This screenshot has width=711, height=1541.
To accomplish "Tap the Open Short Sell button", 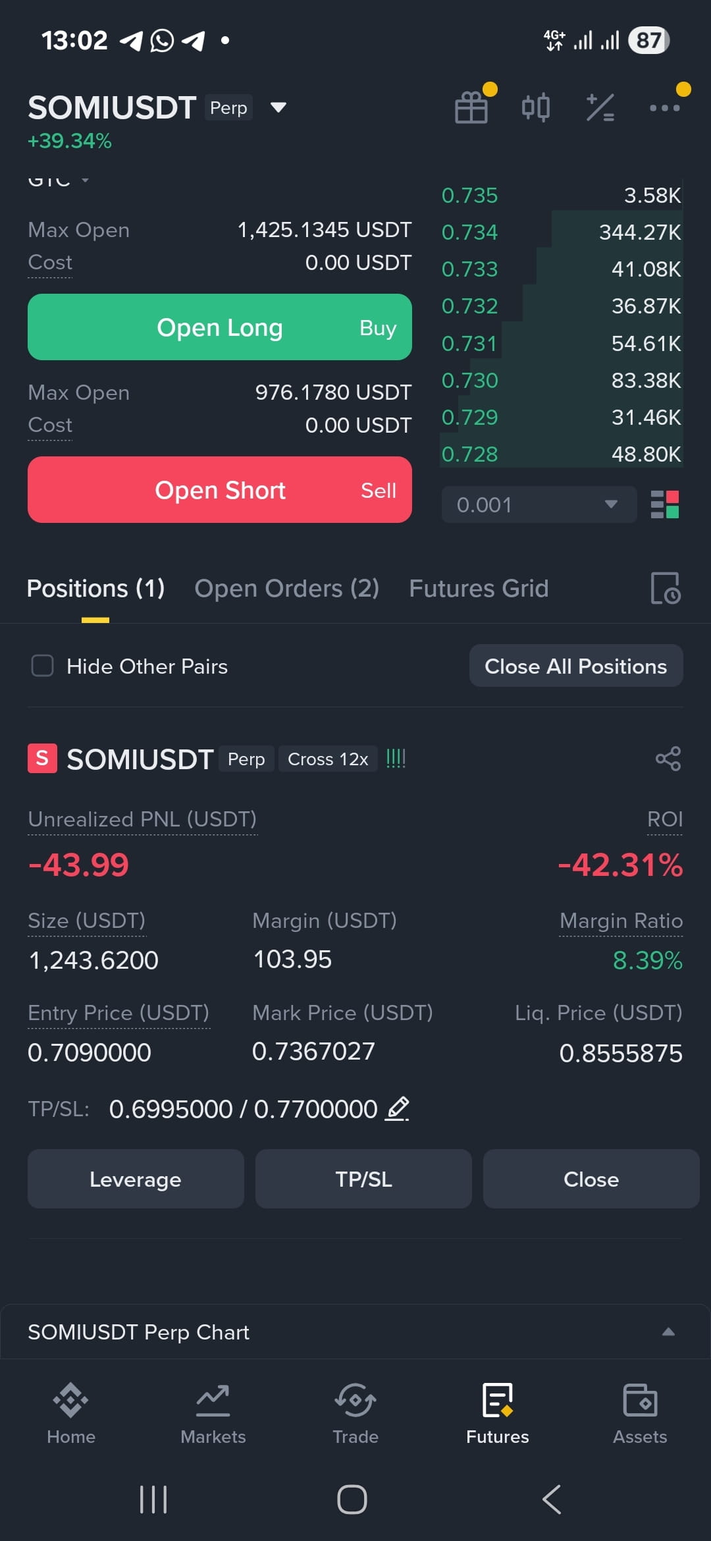I will click(x=220, y=490).
